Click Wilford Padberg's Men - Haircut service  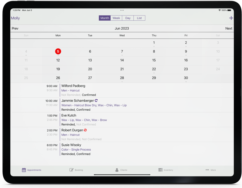pos(70,90)
